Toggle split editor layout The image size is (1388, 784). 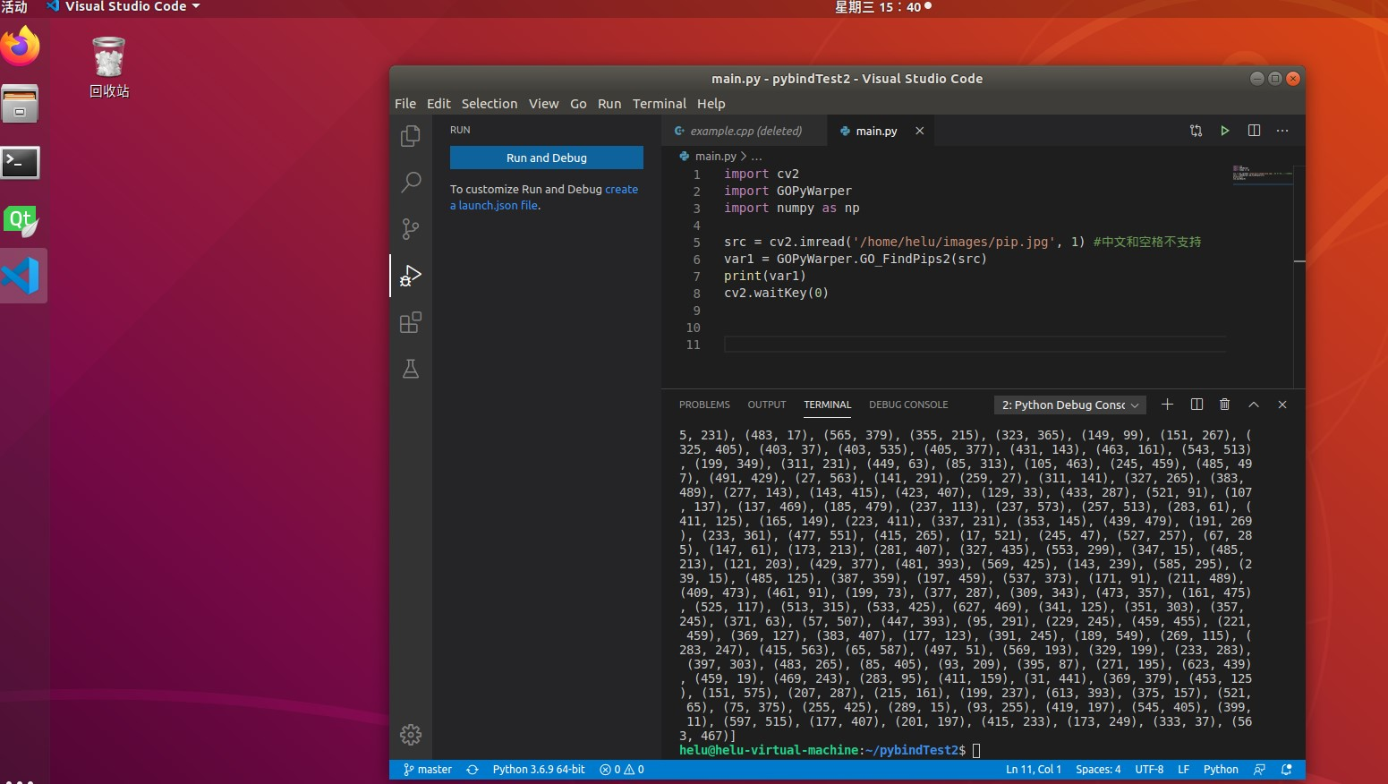(1254, 131)
